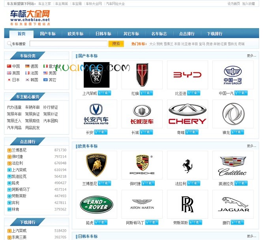This screenshot has height=240, width=263.
Task: Download the 凯迪拉克 logo
Action: click(241, 183)
